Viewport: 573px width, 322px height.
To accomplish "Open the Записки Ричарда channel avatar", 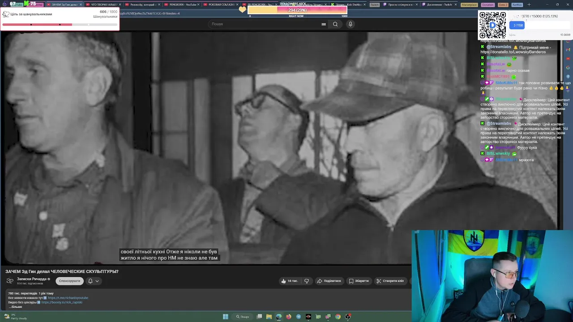I will click(x=10, y=281).
